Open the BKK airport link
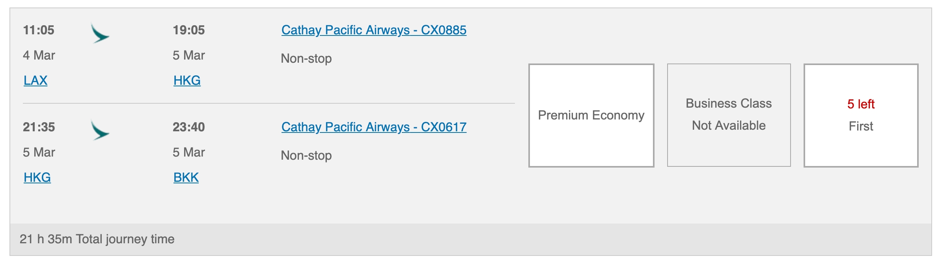Image resolution: width=940 pixels, height=263 pixels. pyautogui.click(x=186, y=177)
